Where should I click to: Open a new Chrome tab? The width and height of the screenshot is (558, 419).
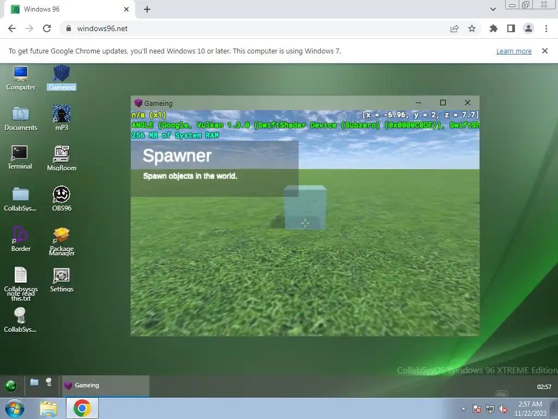(147, 9)
